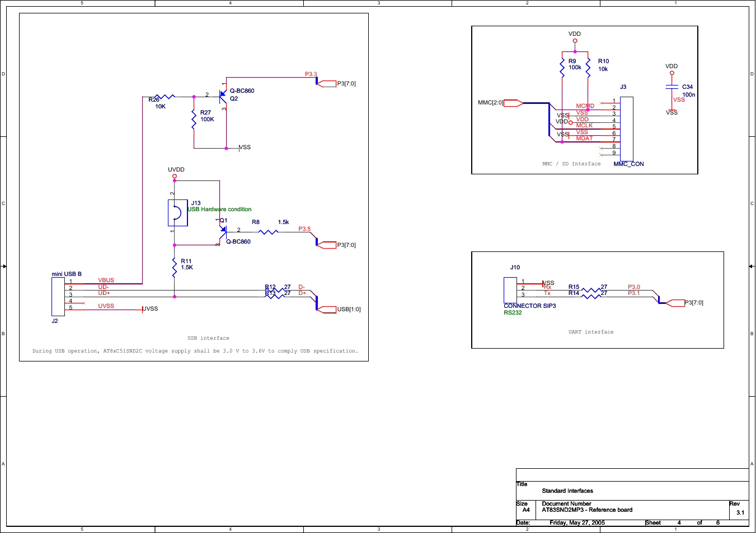Click the 'P3.1' net label

coord(634,293)
